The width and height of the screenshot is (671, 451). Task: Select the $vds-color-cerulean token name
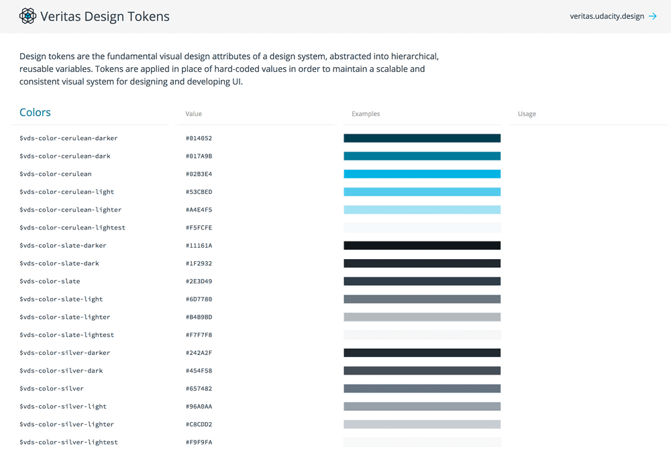(x=56, y=173)
